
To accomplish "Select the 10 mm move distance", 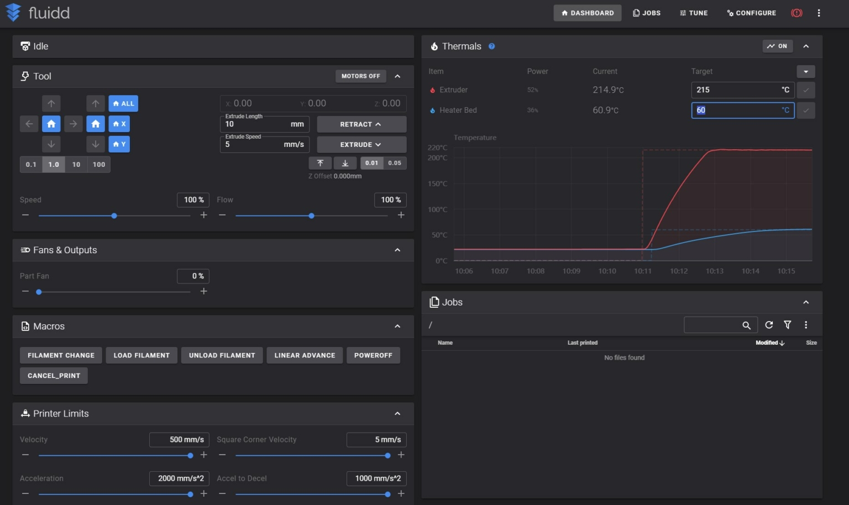I will (x=76, y=165).
